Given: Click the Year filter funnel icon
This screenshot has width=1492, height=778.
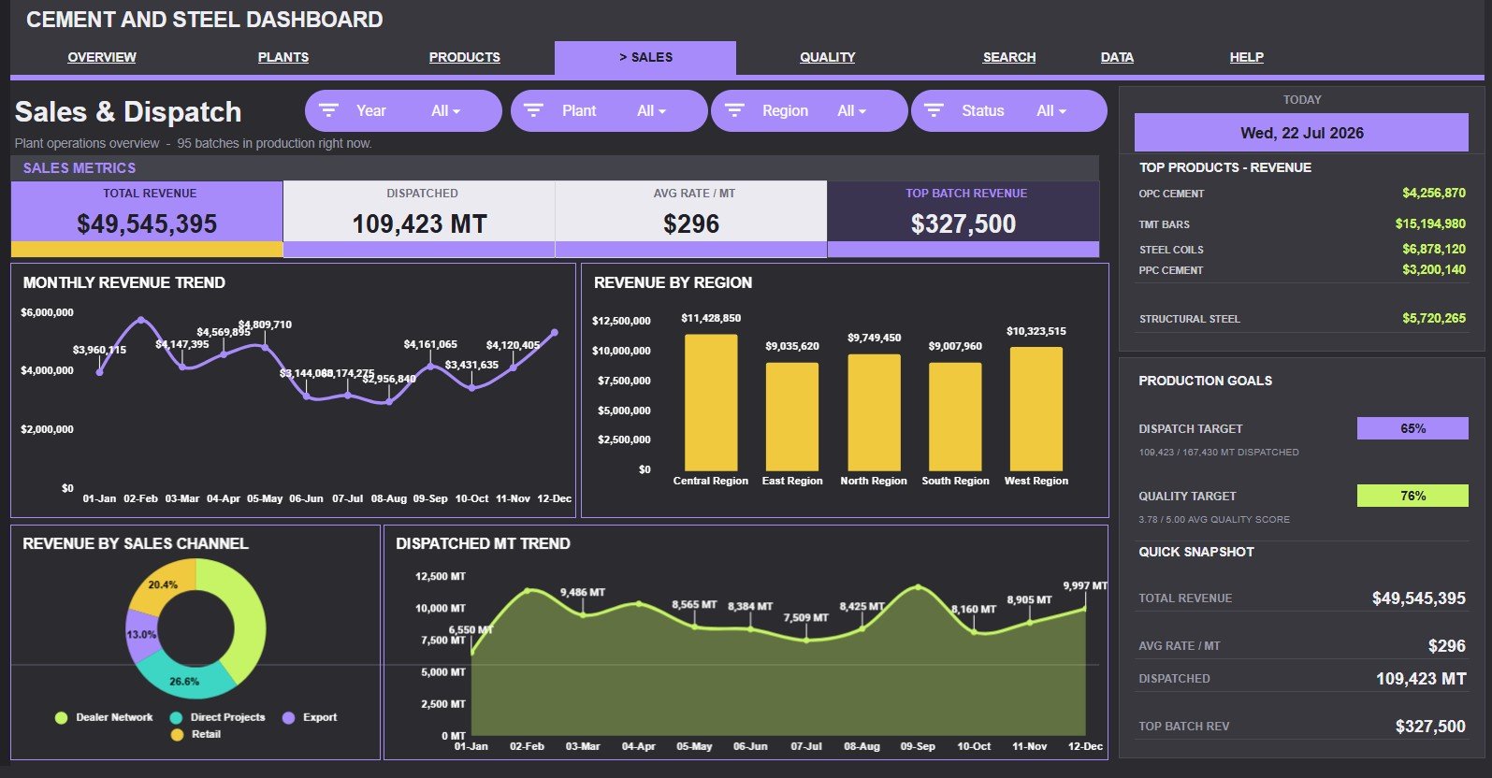Looking at the screenshot, I should [x=328, y=110].
